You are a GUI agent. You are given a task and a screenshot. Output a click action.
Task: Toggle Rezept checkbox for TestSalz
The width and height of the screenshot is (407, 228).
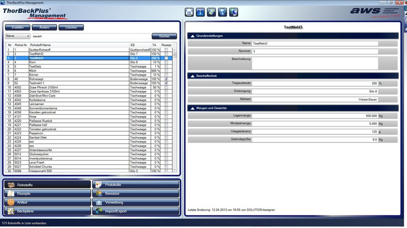pos(166,67)
